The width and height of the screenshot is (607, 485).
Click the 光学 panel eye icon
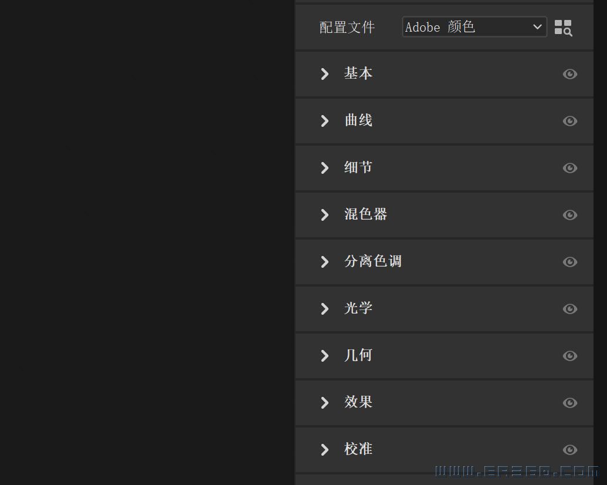click(x=569, y=309)
